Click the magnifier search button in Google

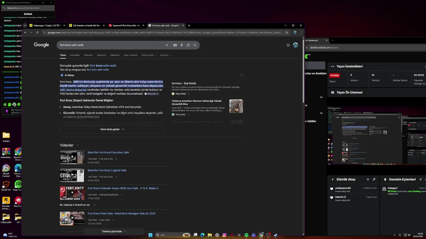click(195, 45)
